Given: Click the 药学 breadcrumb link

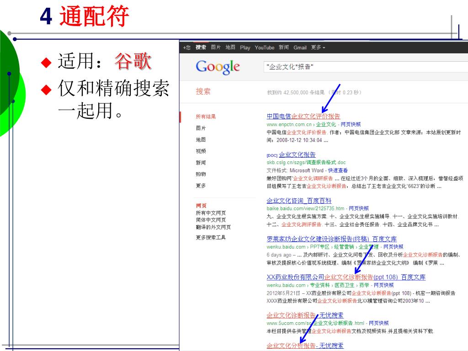Looking at the screenshot, I should pos(364,285).
